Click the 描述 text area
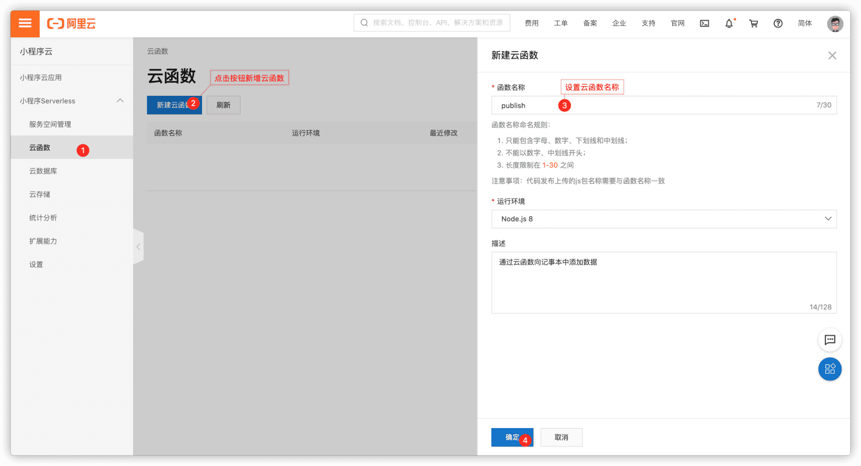Viewport: 861px width, 466px height. click(664, 282)
